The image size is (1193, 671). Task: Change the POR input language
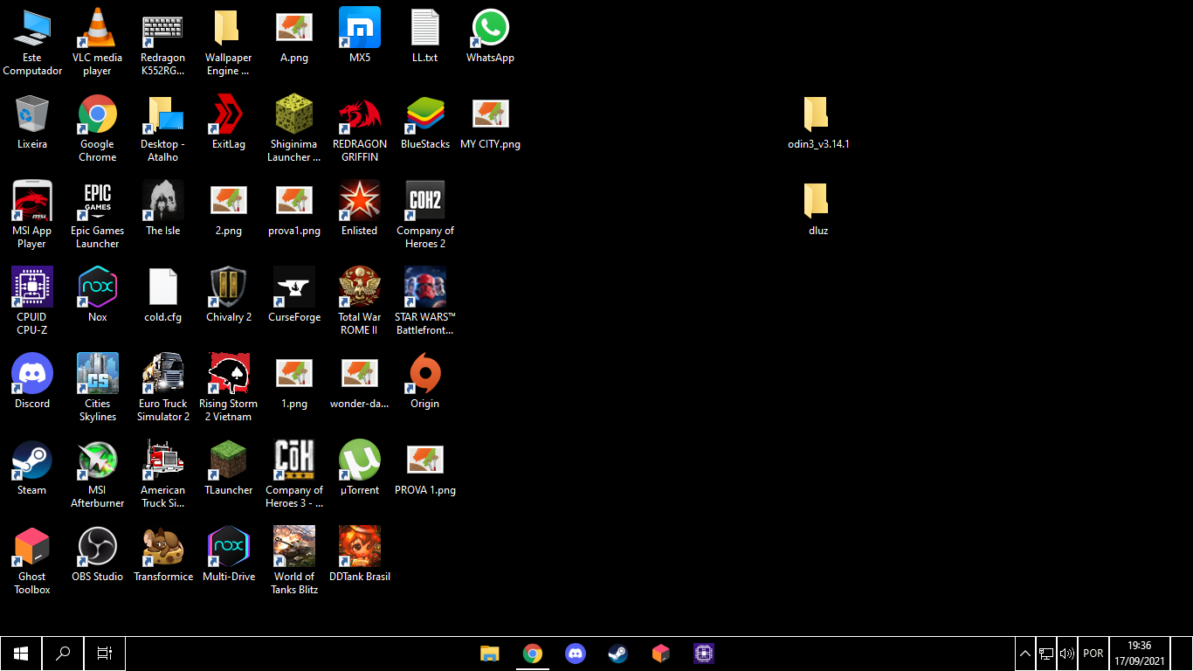pyautogui.click(x=1093, y=654)
